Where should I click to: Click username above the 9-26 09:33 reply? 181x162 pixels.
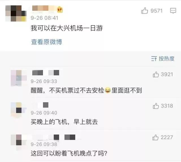point(46,73)
